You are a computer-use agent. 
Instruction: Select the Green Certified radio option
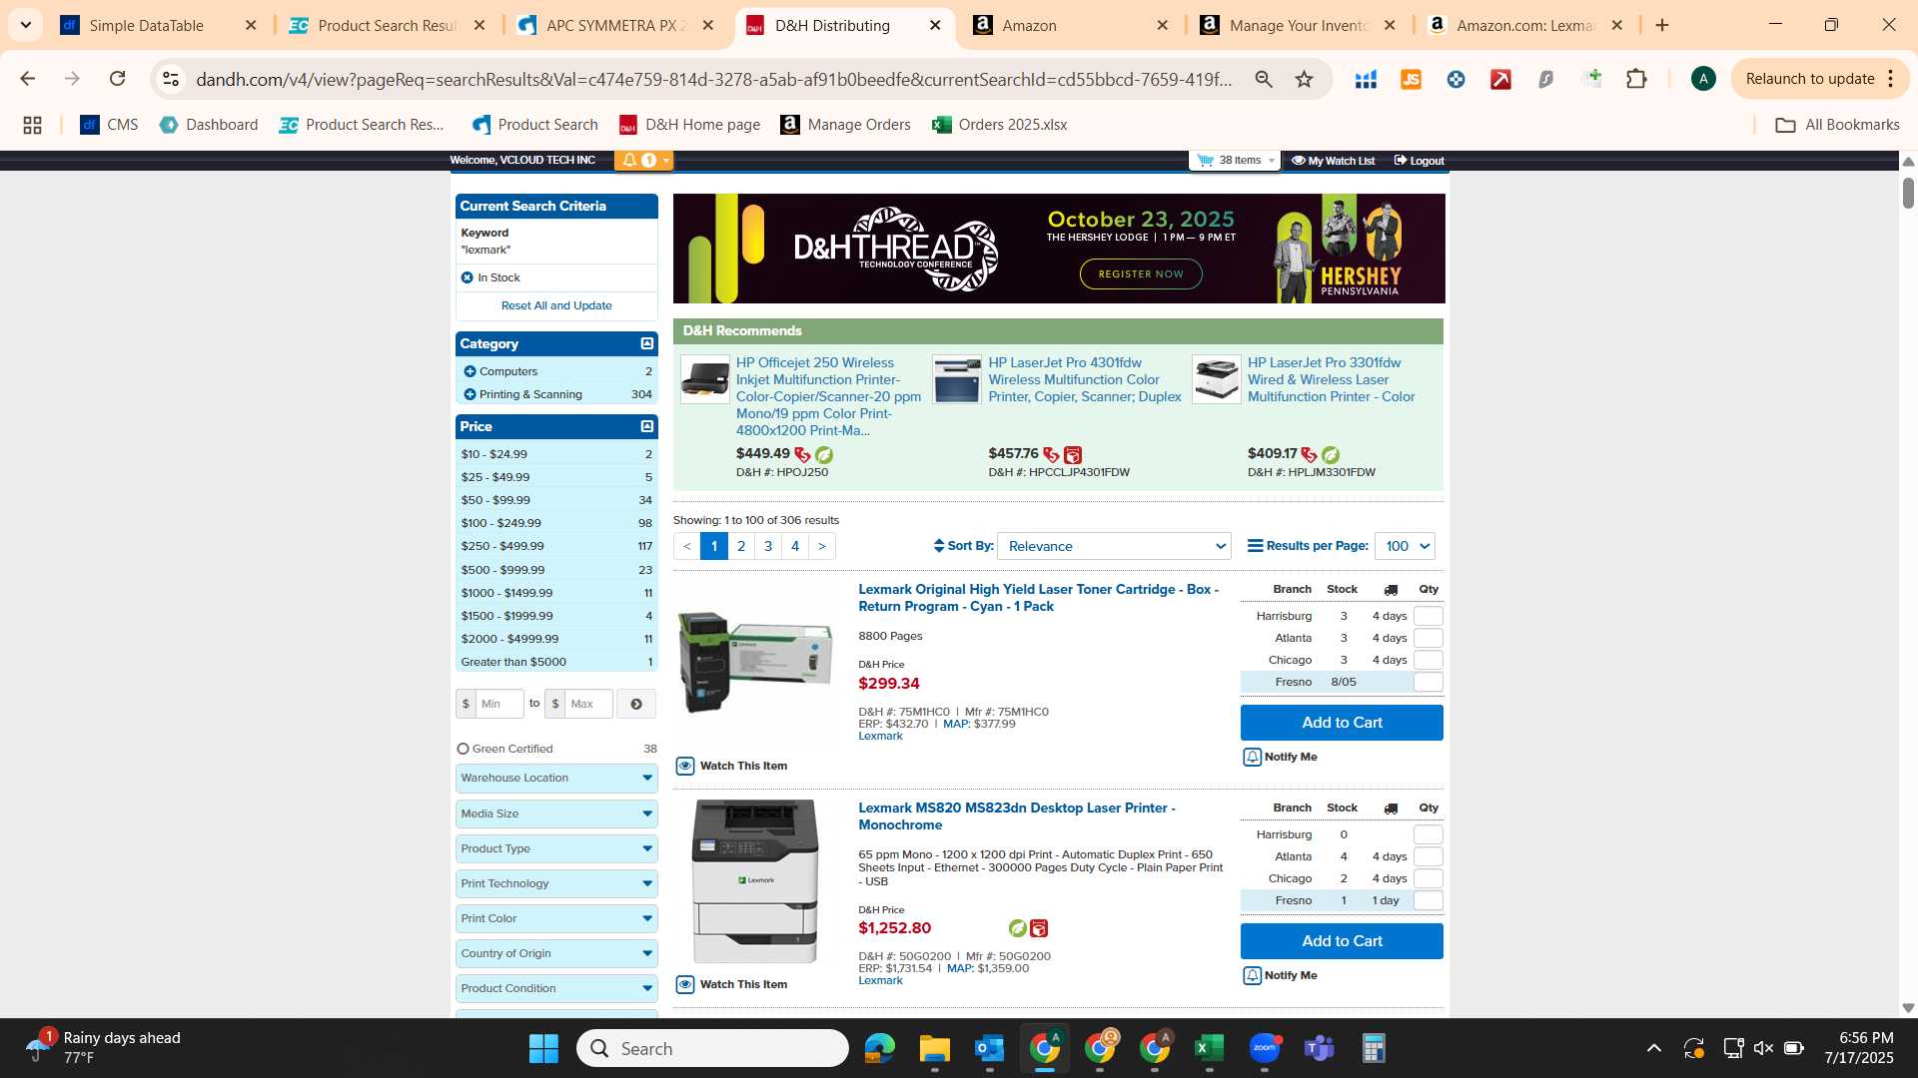463,749
